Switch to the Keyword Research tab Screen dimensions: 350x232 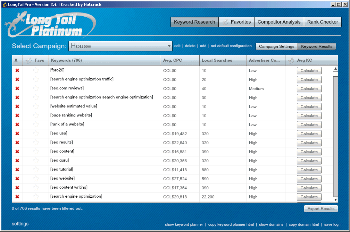point(194,22)
